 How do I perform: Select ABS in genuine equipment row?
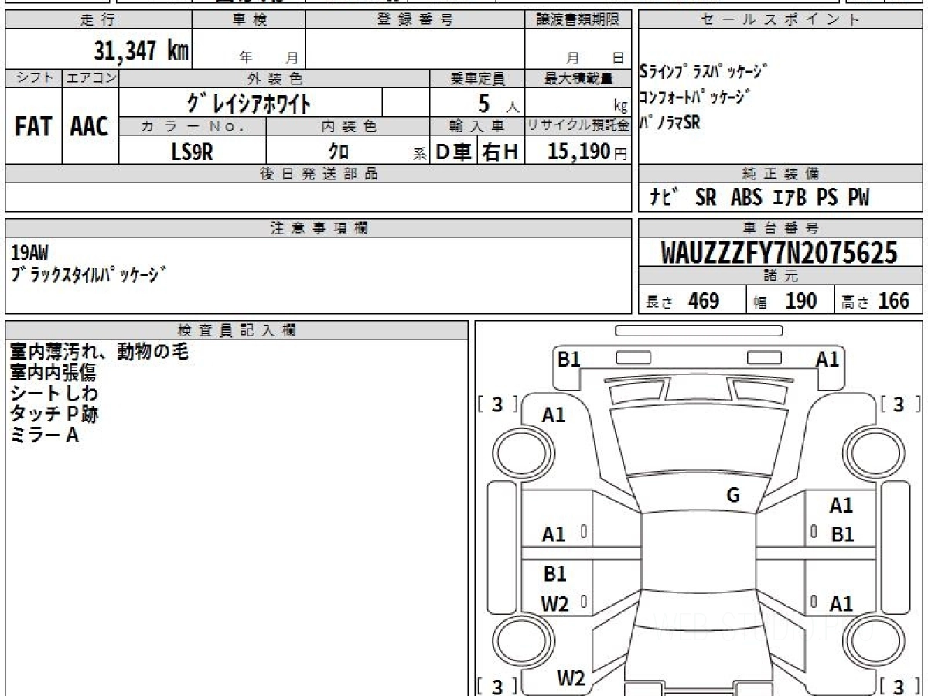tap(746, 198)
